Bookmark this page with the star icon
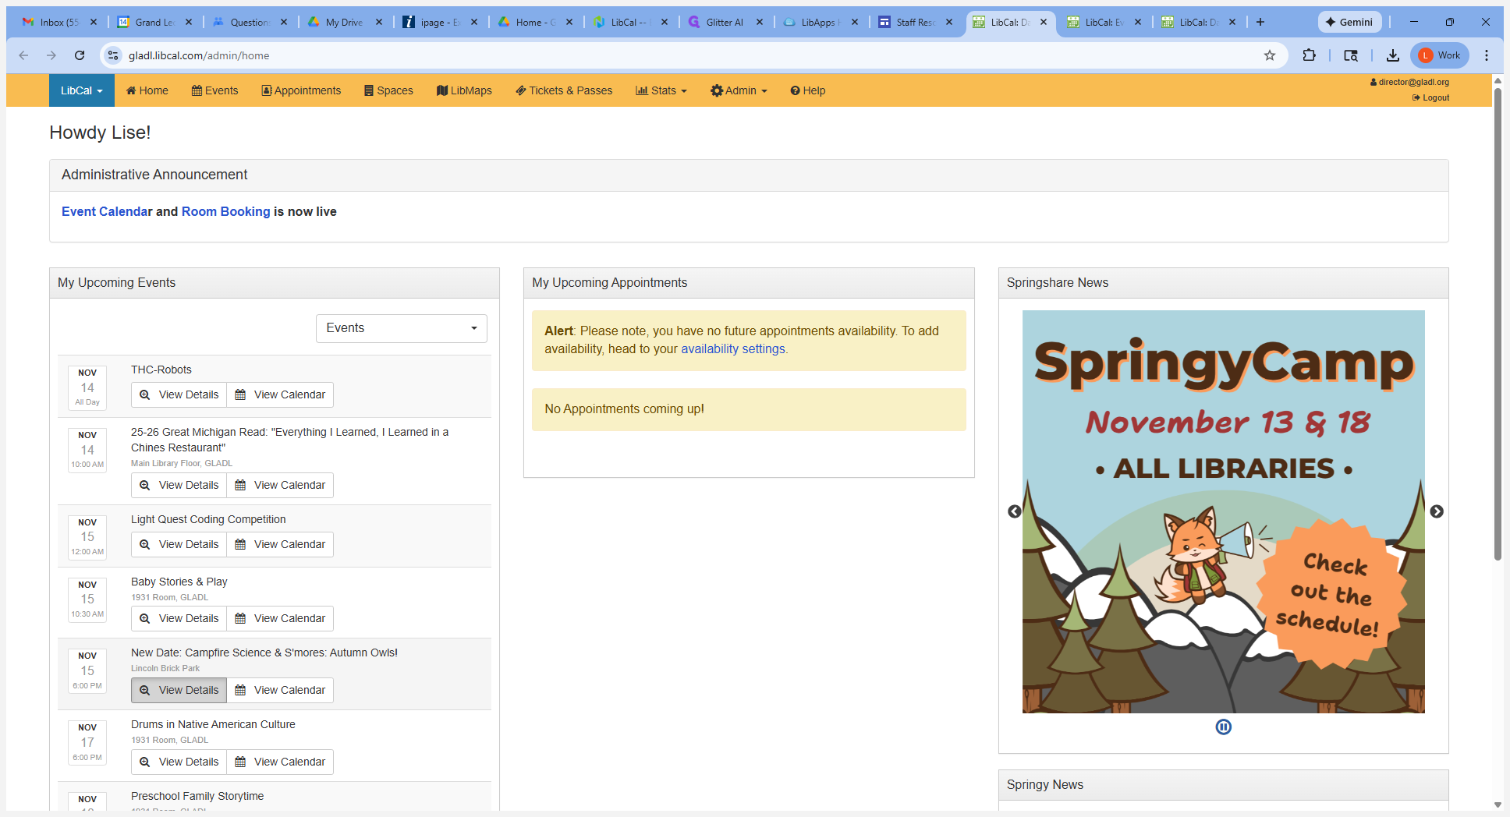The width and height of the screenshot is (1510, 817). coord(1270,55)
